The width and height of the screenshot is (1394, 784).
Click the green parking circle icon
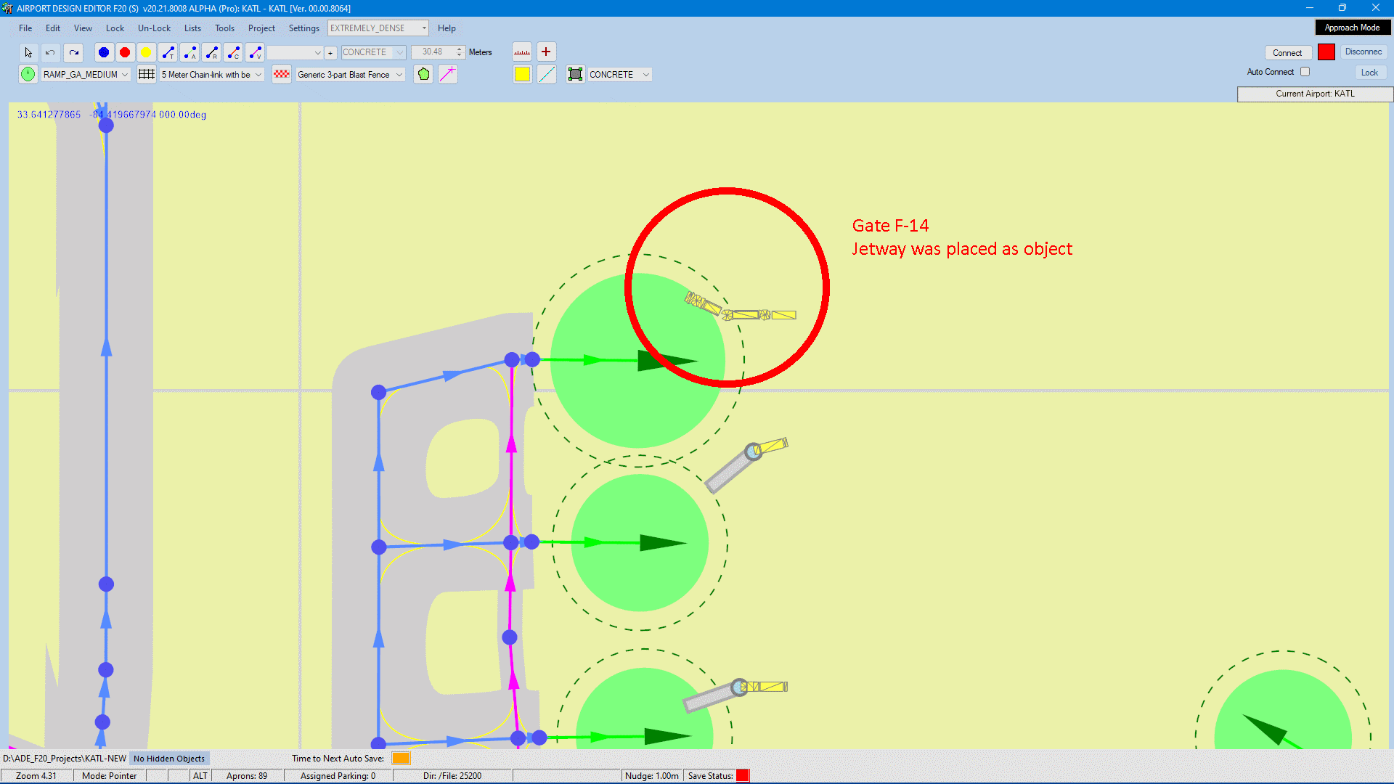(x=28, y=74)
